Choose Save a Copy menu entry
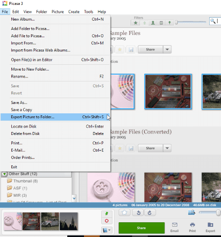The width and height of the screenshot is (221, 237). [55, 110]
